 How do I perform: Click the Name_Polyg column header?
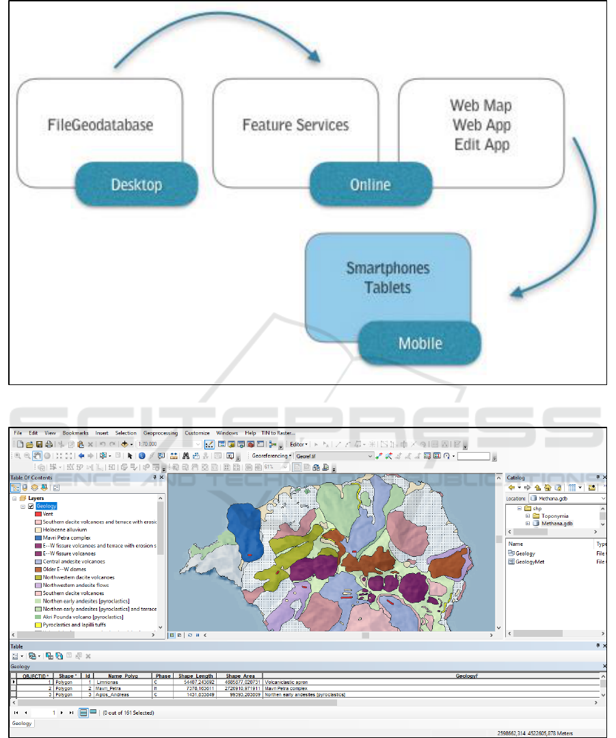pos(123,676)
